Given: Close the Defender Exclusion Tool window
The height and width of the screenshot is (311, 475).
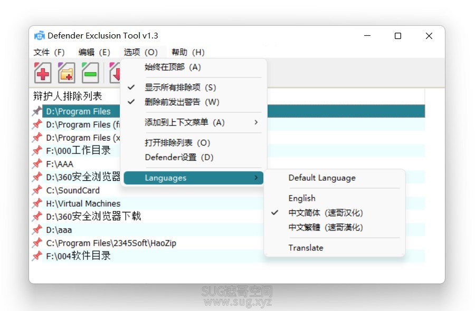Looking at the screenshot, I should (429, 36).
